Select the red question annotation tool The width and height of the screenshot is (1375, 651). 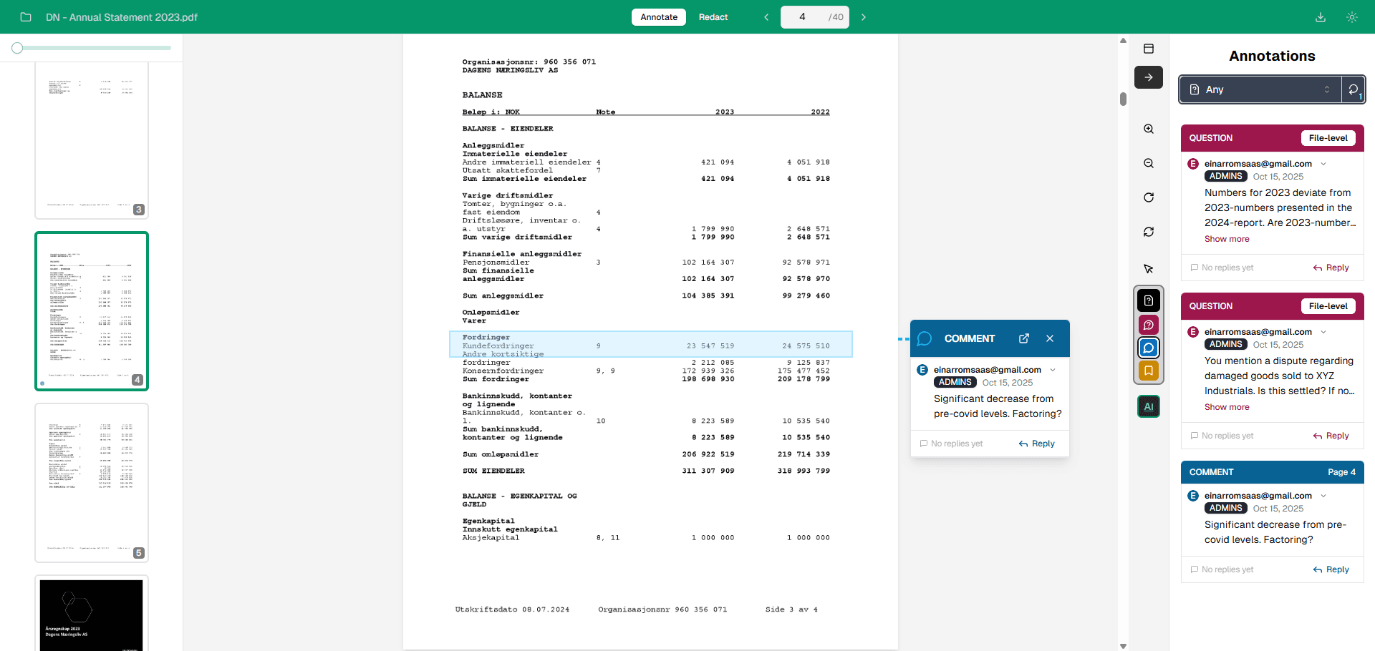coord(1149,325)
